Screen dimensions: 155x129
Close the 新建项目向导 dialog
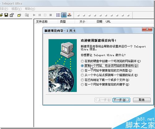coord(147,29)
